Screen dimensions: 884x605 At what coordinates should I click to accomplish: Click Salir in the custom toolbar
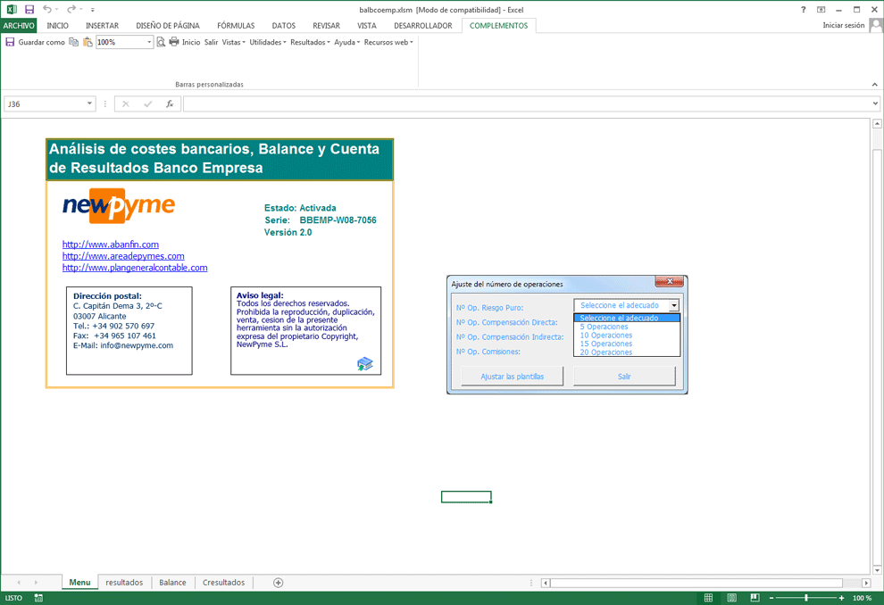pos(212,42)
